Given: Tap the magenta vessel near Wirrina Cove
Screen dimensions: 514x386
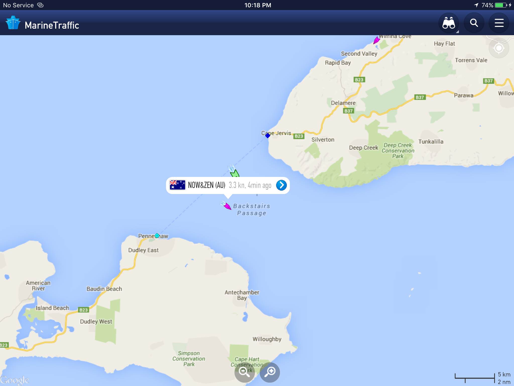Looking at the screenshot, I should click(x=376, y=40).
